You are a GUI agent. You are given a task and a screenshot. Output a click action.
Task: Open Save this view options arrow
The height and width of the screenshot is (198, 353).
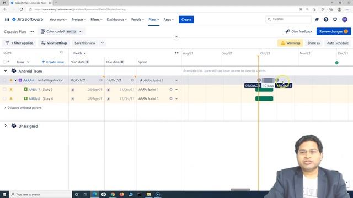tap(103, 43)
